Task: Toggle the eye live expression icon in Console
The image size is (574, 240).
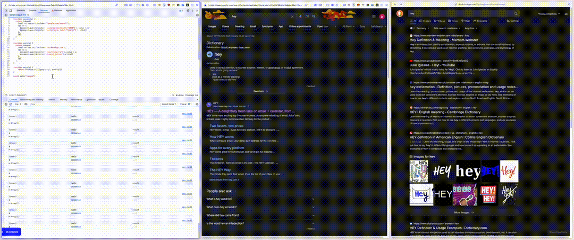Action: click(x=26, y=104)
